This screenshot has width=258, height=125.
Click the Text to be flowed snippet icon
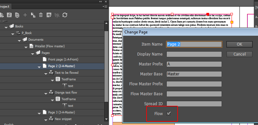51,72
